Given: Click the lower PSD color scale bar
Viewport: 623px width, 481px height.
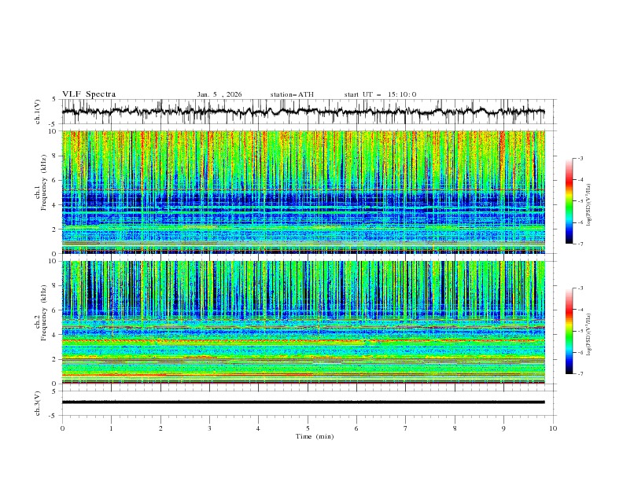Looking at the screenshot, I should pos(569,331).
